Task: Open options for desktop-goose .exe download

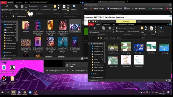Action: click(68, 71)
